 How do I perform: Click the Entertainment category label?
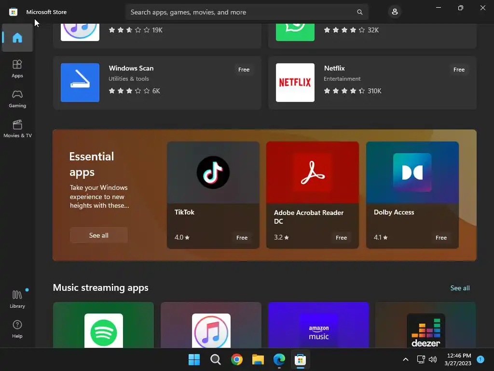click(x=342, y=79)
